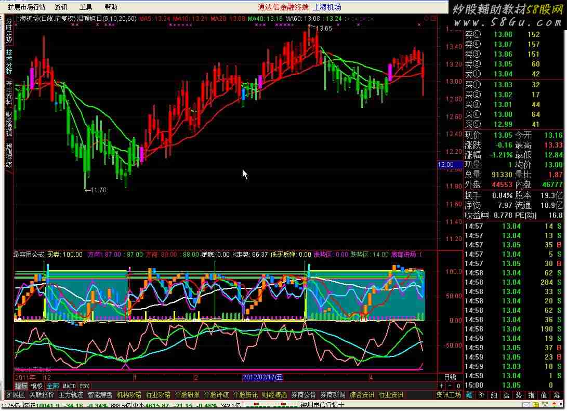The height and width of the screenshot is (411, 567).
Task: Open 智能解盘 tab
Action: tap(100, 395)
